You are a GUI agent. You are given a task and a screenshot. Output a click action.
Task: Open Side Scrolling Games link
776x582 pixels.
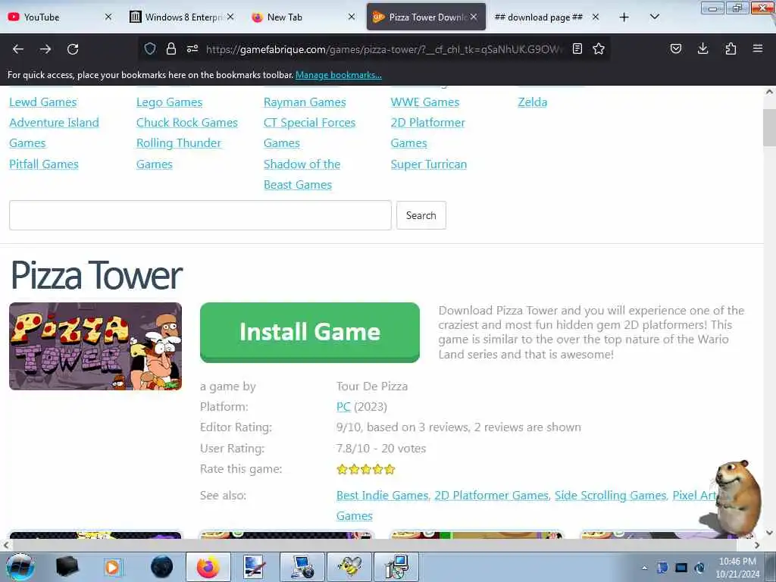pos(610,496)
